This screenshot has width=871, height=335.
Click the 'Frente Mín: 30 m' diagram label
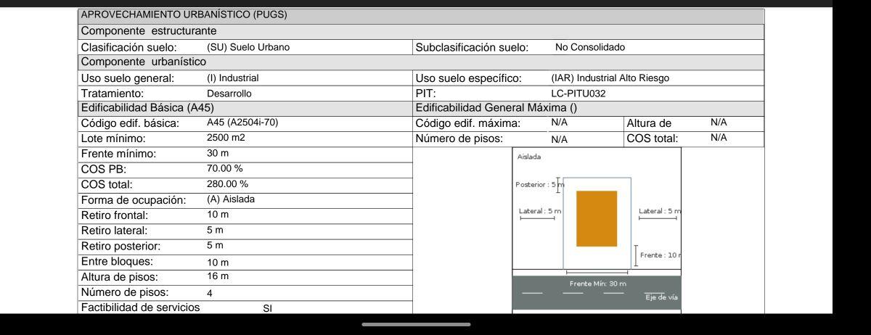(x=597, y=283)
